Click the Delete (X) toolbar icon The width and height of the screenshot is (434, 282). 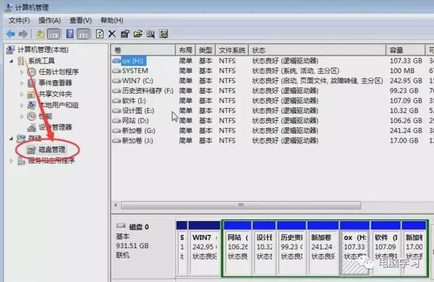coord(112,33)
